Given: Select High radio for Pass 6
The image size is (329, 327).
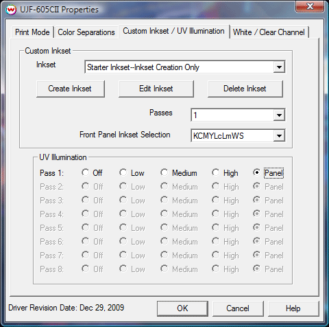Looking at the screenshot, I should click(x=216, y=241).
